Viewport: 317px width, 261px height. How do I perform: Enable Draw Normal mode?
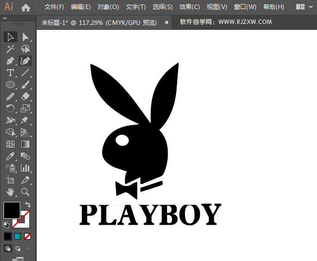pos(8,248)
